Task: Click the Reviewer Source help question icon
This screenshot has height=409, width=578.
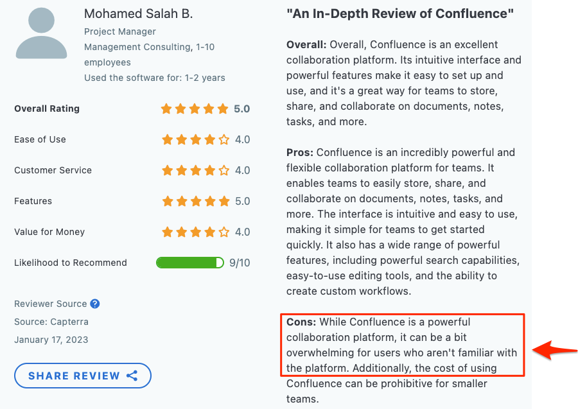Action: tap(95, 304)
